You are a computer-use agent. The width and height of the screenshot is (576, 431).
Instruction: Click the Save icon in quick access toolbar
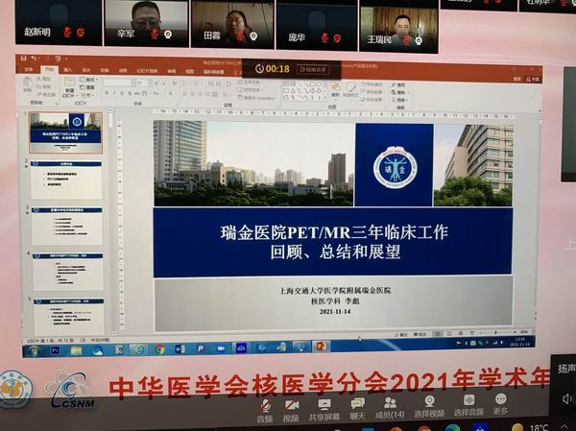23,58
